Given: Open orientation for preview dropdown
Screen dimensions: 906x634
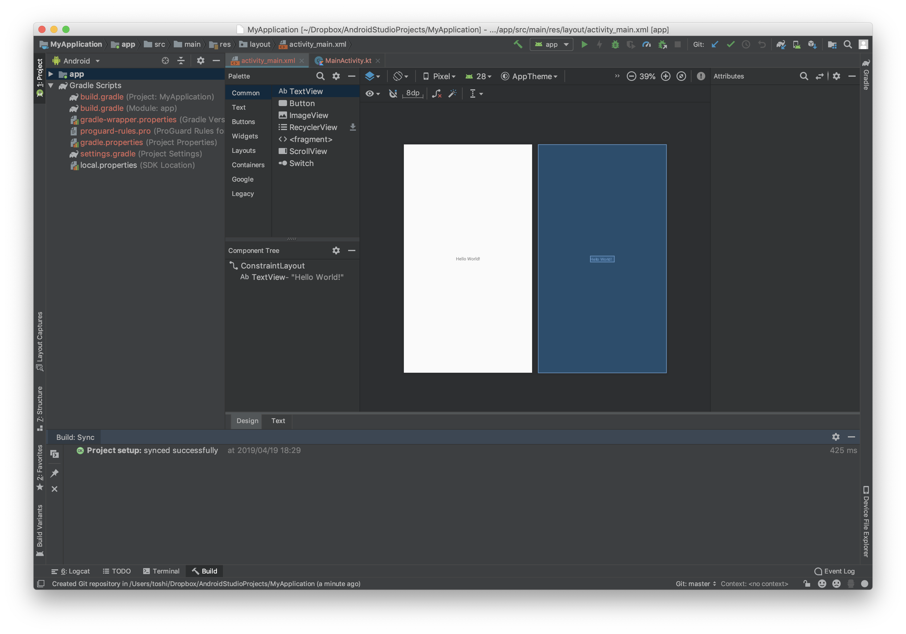Looking at the screenshot, I should pyautogui.click(x=401, y=76).
